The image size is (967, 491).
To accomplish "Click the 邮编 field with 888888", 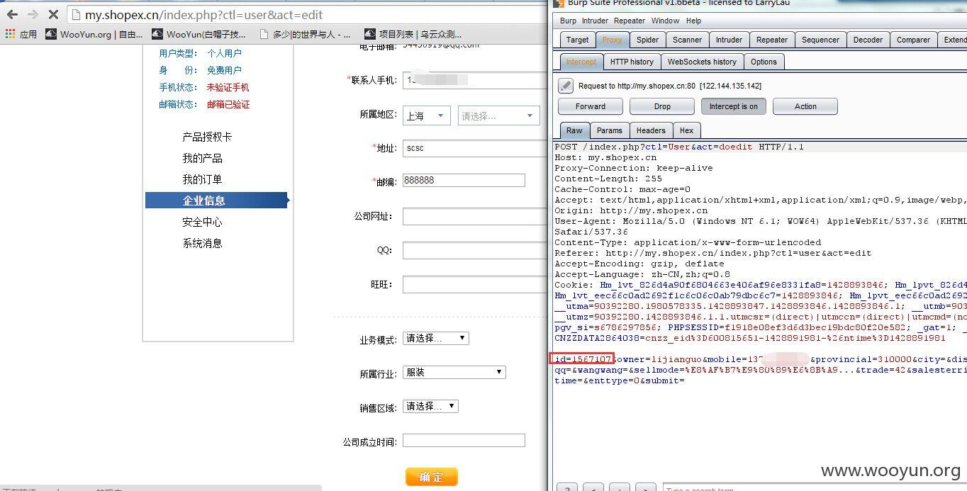I will click(464, 180).
